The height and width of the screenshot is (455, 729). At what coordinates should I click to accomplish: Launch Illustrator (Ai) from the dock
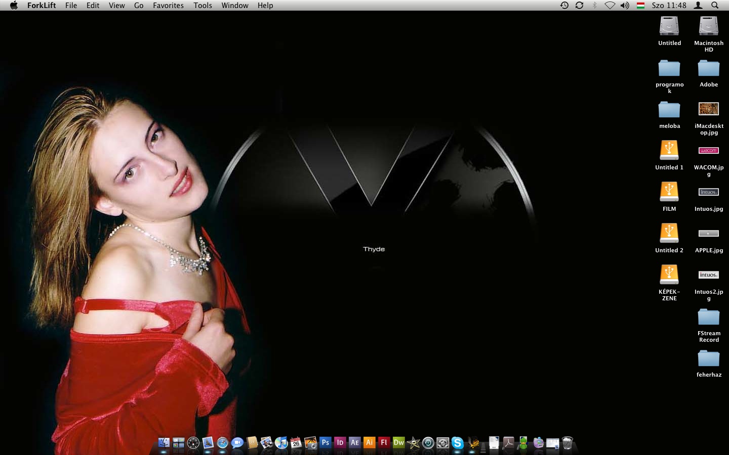(370, 443)
